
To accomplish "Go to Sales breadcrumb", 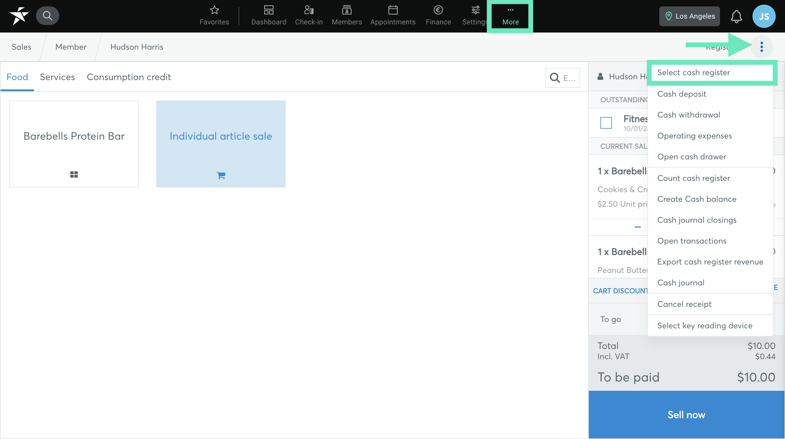I will pyautogui.click(x=21, y=47).
